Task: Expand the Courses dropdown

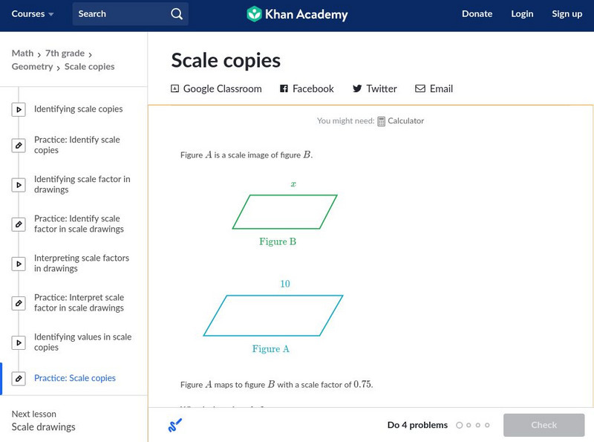Action: pos(33,14)
